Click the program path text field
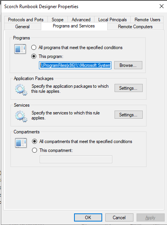 click(x=75, y=65)
